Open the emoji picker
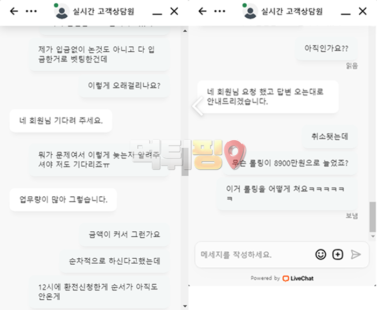 (320, 254)
